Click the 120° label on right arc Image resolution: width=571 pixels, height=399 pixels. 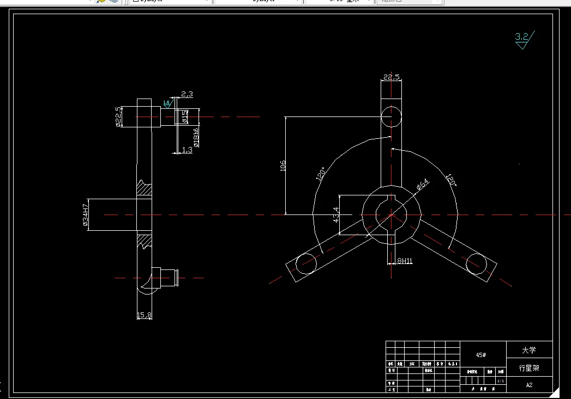[451, 180]
